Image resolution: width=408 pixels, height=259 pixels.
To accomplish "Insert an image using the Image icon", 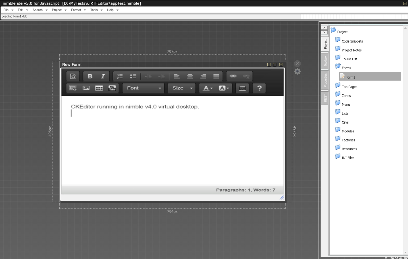I will (x=86, y=88).
